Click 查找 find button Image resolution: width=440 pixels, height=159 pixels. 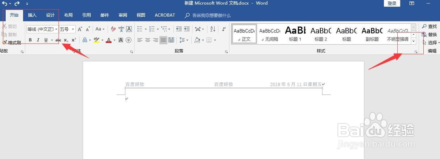[x=429, y=26]
